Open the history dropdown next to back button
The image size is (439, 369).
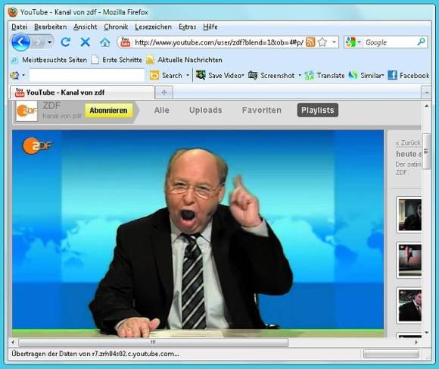click(x=49, y=42)
